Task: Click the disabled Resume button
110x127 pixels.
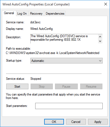Action: [91, 87]
